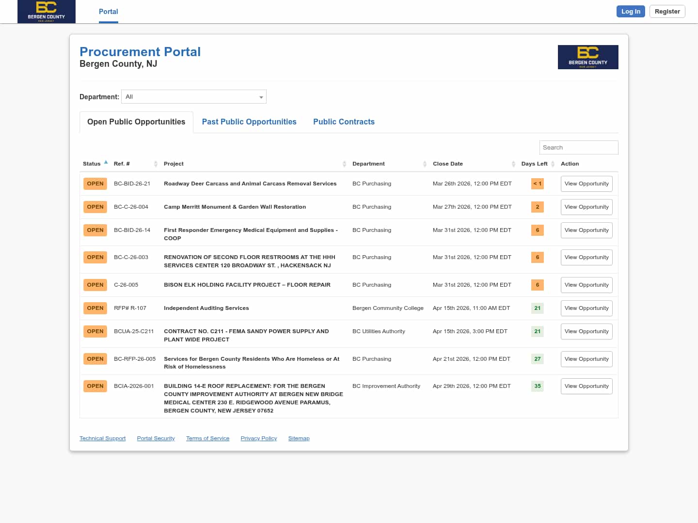Image resolution: width=698 pixels, height=523 pixels.
Task: Click the Days Left sort icon
Action: point(553,164)
